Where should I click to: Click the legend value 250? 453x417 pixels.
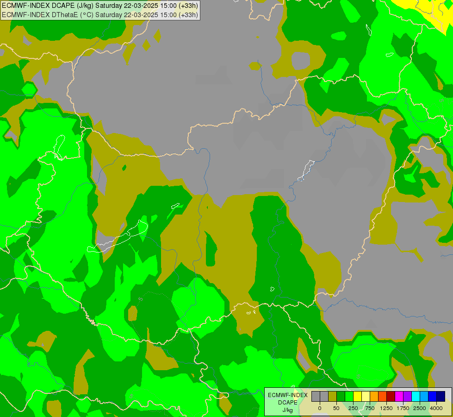[x=353, y=408]
